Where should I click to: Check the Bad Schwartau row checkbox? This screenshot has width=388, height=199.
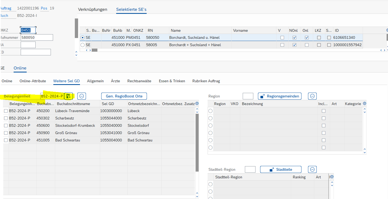coord(6,140)
